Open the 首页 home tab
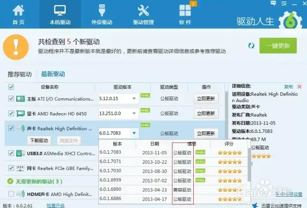 click(19, 15)
